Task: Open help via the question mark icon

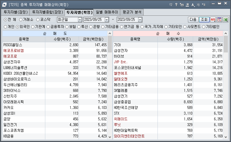Action: (176, 5)
